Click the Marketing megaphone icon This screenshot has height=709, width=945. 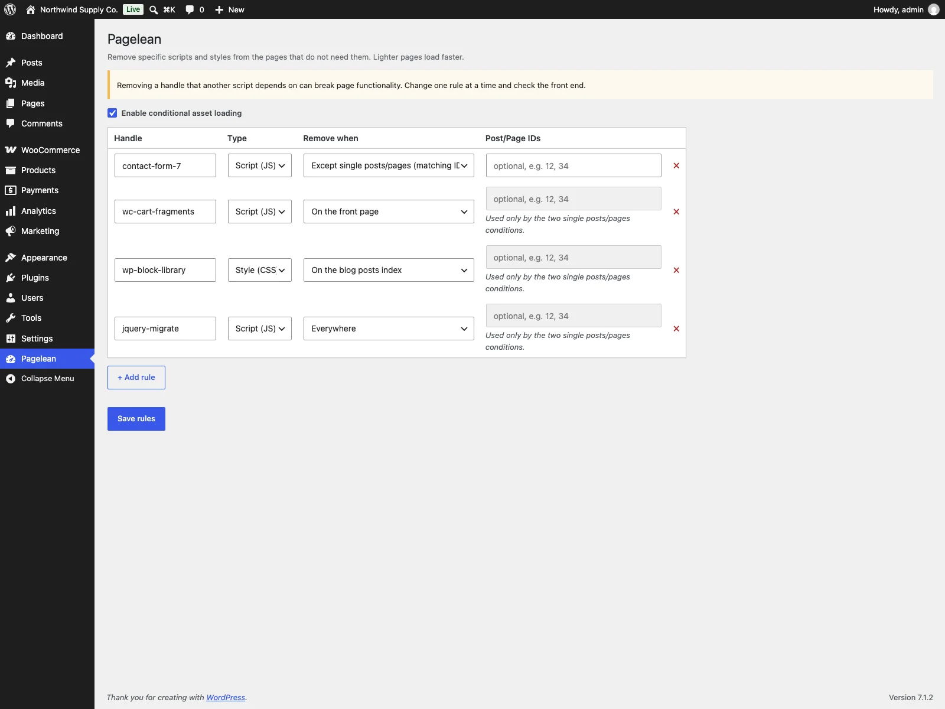(11, 231)
